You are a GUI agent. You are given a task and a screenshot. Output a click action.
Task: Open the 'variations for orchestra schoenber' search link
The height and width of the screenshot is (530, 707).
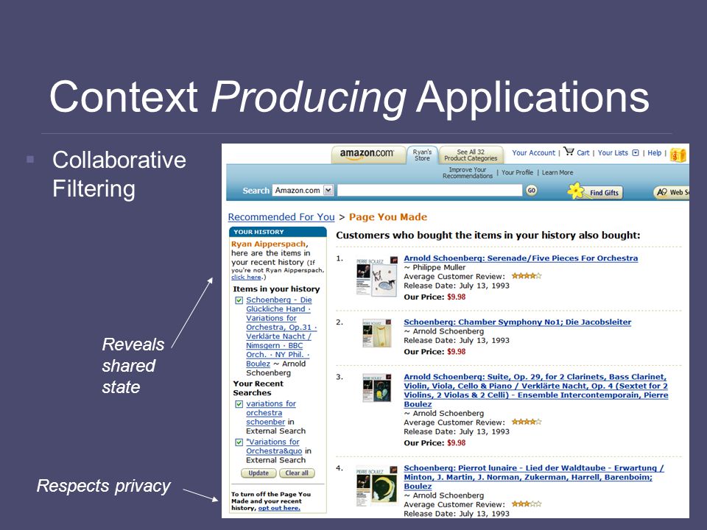point(270,413)
